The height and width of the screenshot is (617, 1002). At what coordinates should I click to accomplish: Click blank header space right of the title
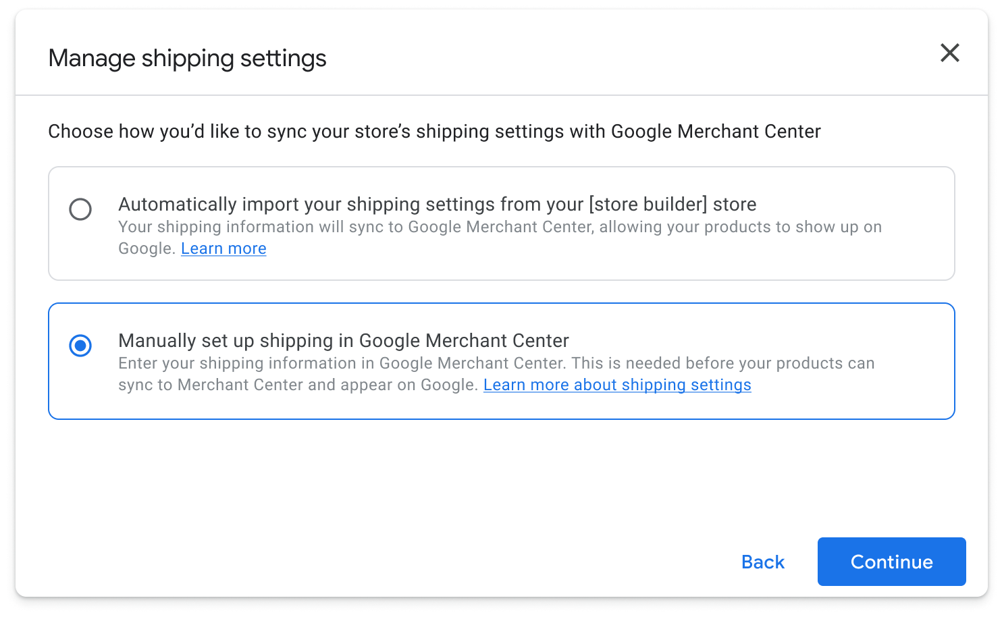pyautogui.click(x=608, y=57)
